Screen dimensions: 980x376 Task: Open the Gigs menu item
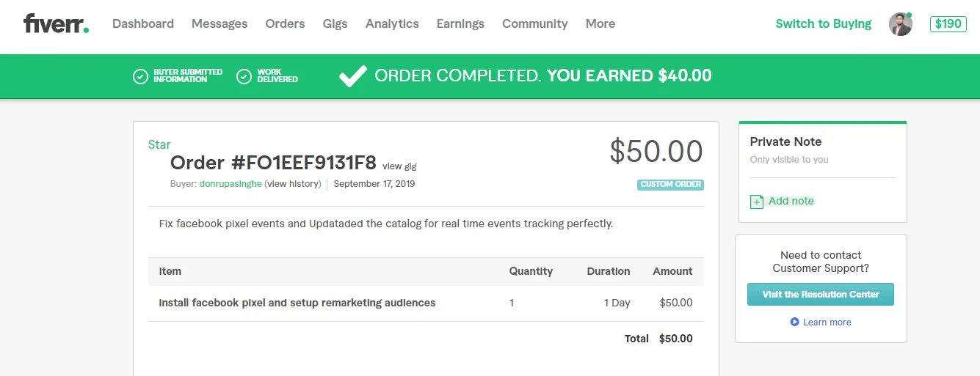click(x=335, y=23)
